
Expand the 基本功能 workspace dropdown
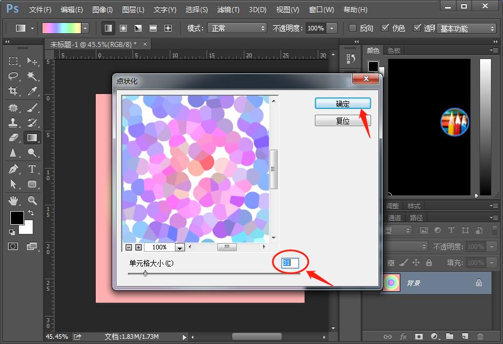coord(466,28)
